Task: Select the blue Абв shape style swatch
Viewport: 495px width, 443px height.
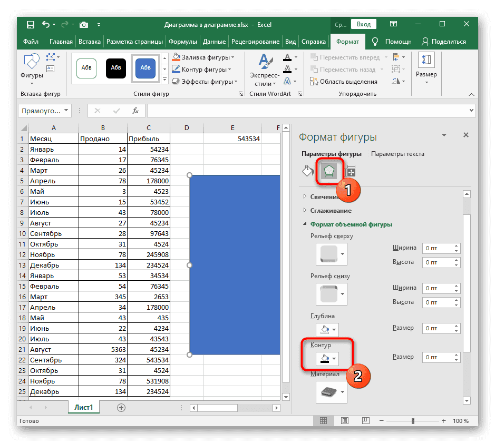Action: (145, 67)
